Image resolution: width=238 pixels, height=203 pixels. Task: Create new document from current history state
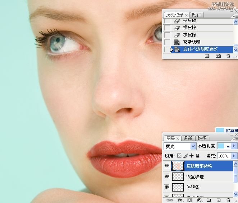coord(207,56)
